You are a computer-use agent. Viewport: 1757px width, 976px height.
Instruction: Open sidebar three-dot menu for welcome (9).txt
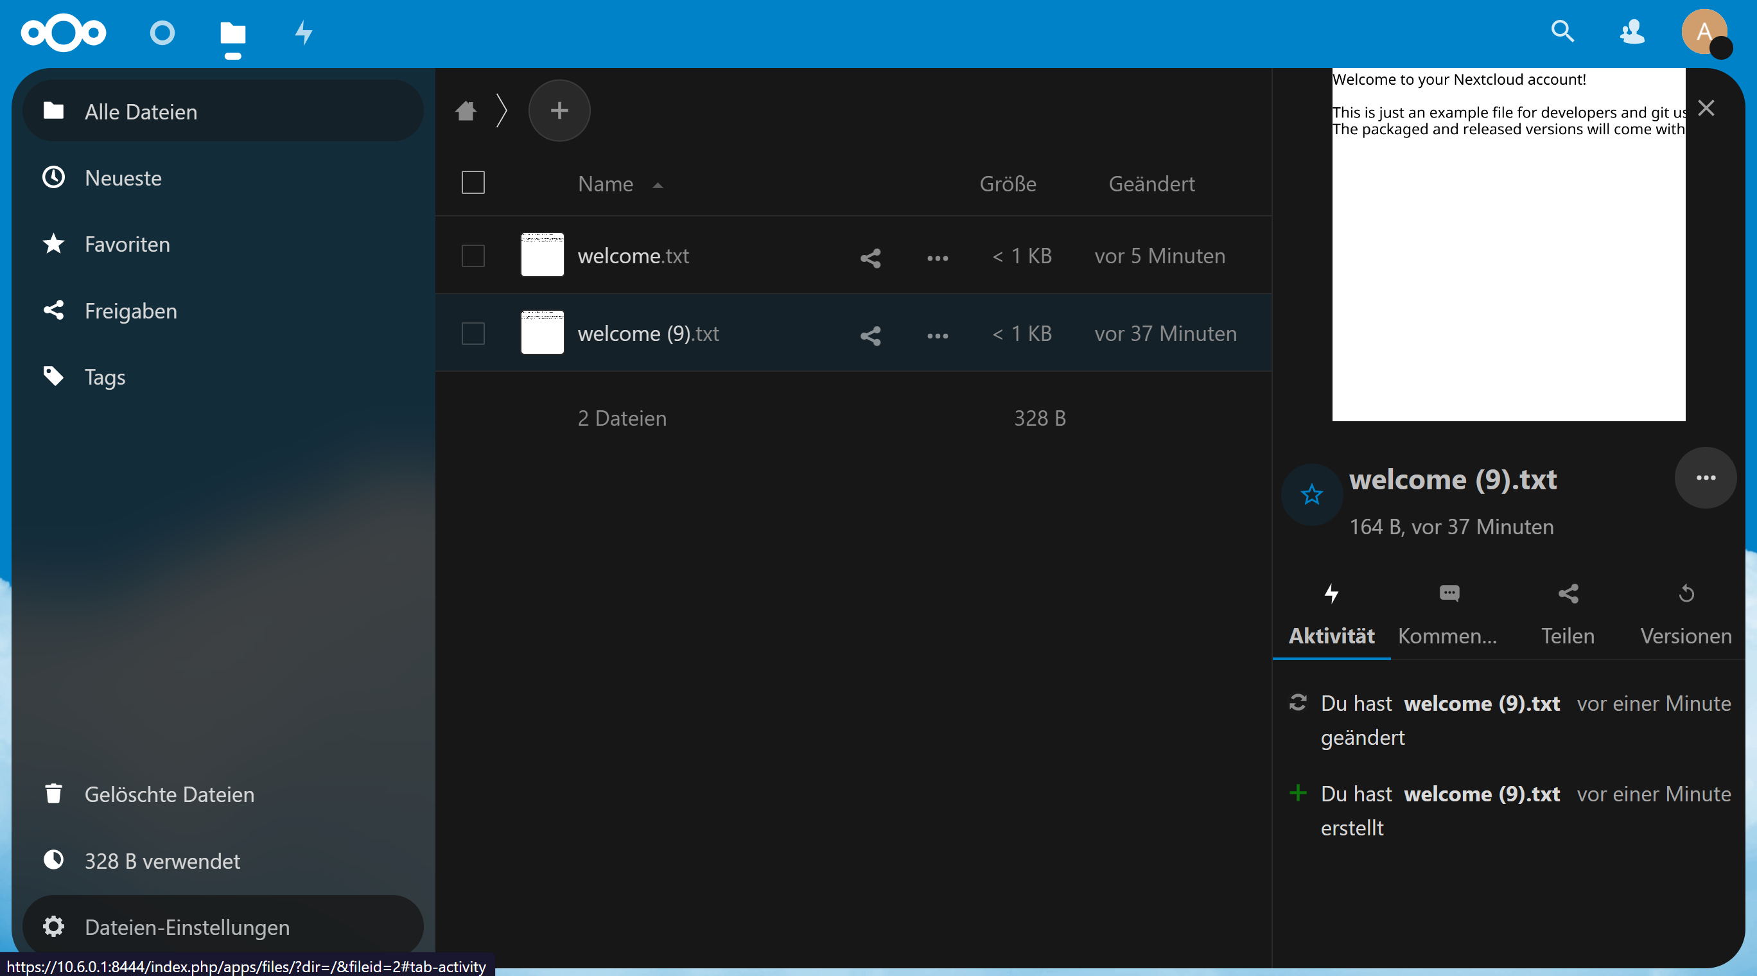[x=1704, y=478]
